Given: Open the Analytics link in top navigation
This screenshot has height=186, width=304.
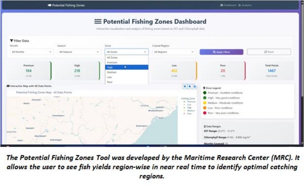Looking at the screenshot, I should click(x=245, y=5).
